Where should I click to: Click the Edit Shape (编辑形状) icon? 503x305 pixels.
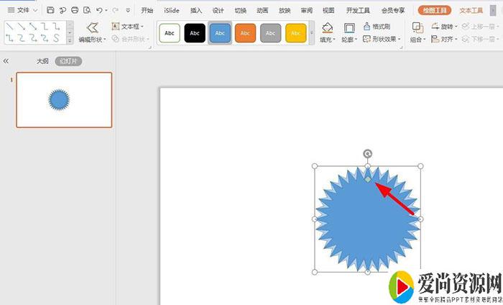point(92,28)
